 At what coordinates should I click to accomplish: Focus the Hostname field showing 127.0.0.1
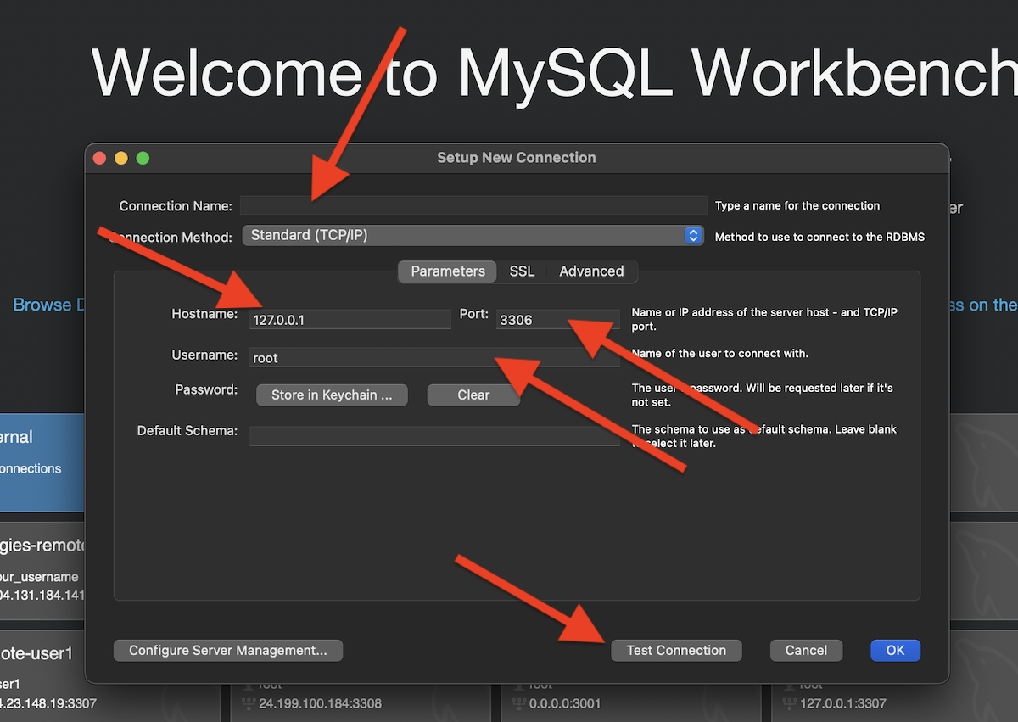(x=350, y=319)
